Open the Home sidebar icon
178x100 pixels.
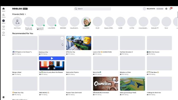click(4, 9)
